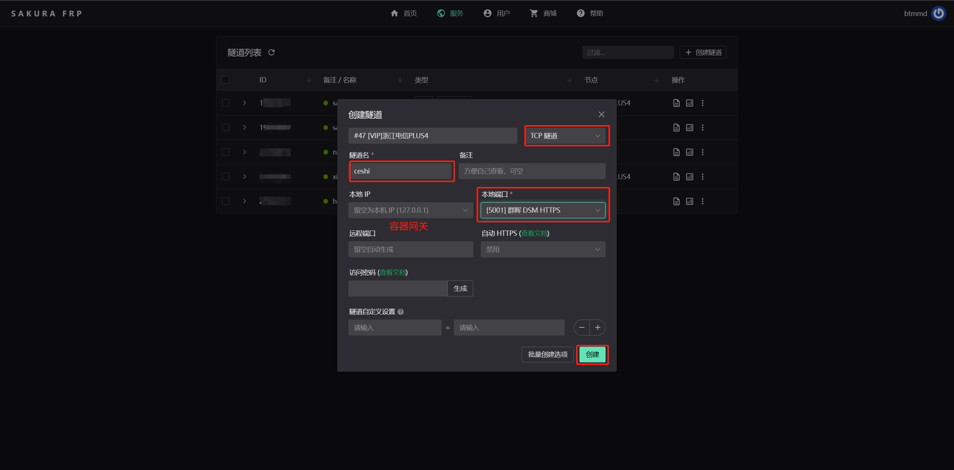This screenshot has width=954, height=470.
Task: Open the traffic stats icon in second row
Action: coord(689,127)
